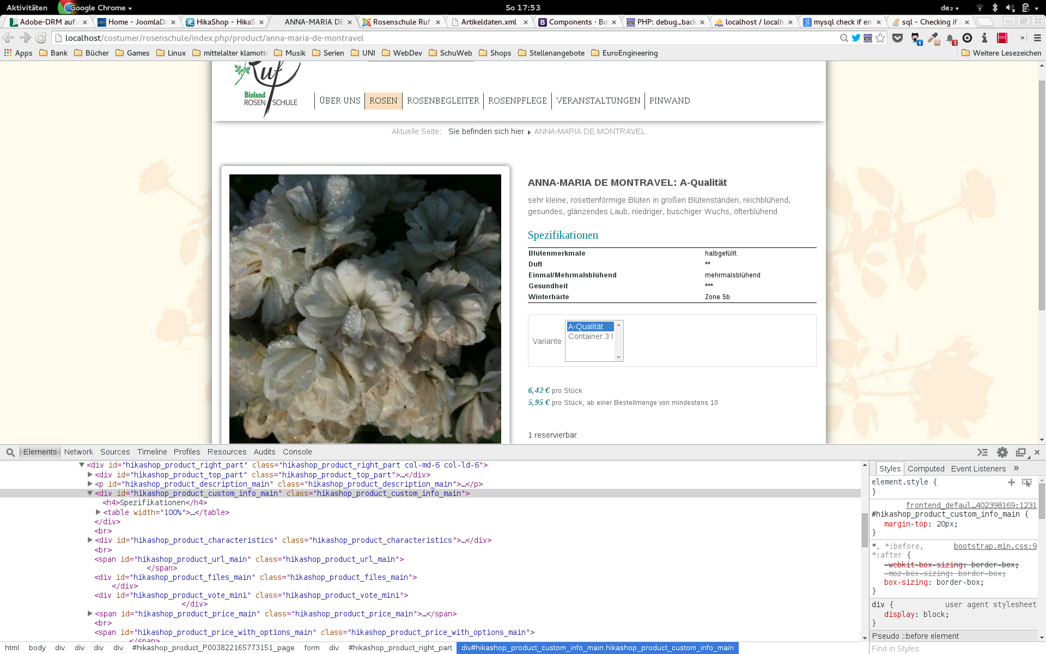Click the system volume icon in top bar
Image resolution: width=1046 pixels, height=654 pixels.
point(1009,8)
